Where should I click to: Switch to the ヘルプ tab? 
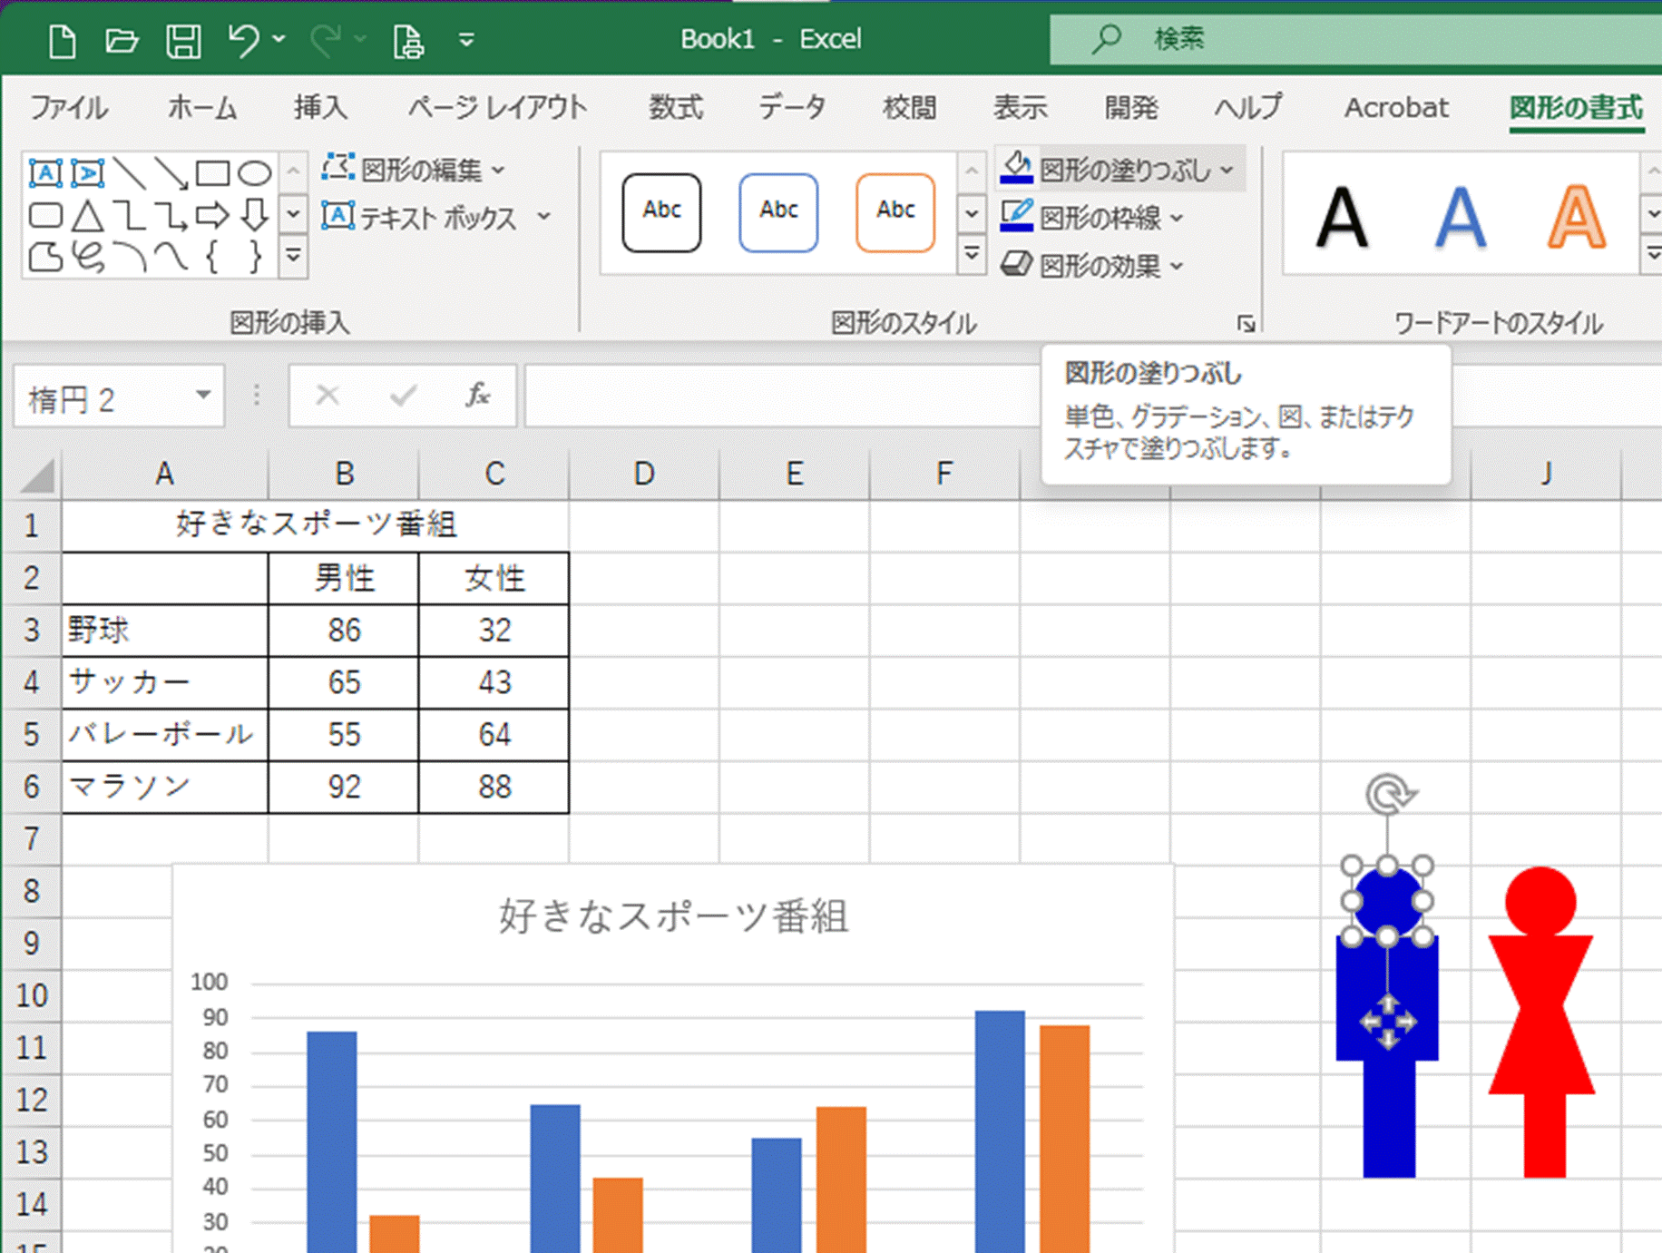click(x=1248, y=108)
